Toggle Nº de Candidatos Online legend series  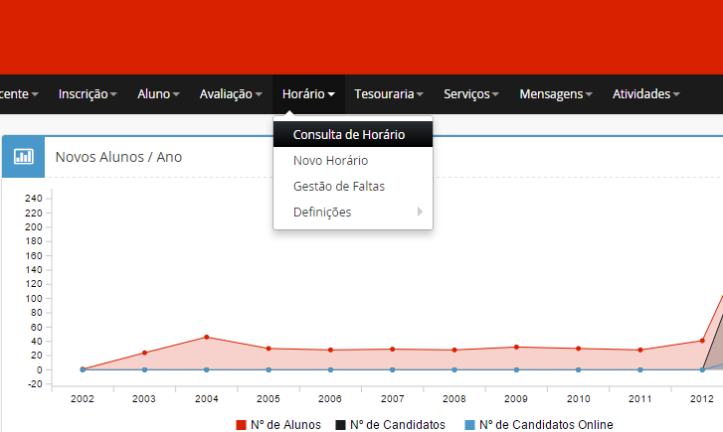538,424
